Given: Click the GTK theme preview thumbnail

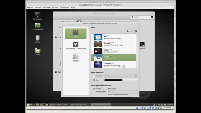Looking at the screenshot, I should (98, 37).
